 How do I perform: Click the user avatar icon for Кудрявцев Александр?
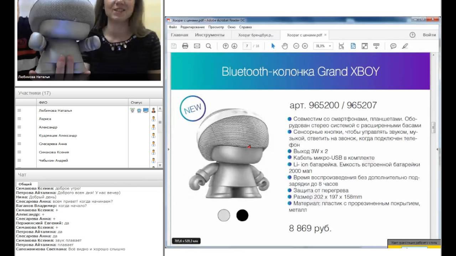(x=154, y=135)
